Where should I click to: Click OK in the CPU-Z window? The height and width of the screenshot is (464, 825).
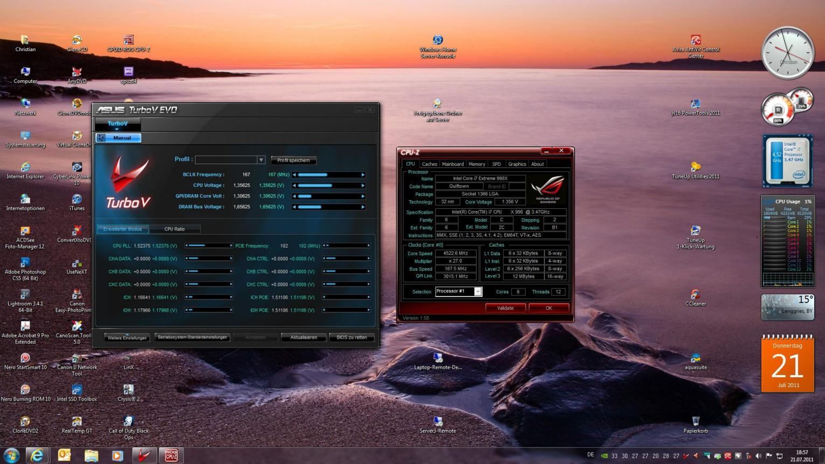(549, 308)
